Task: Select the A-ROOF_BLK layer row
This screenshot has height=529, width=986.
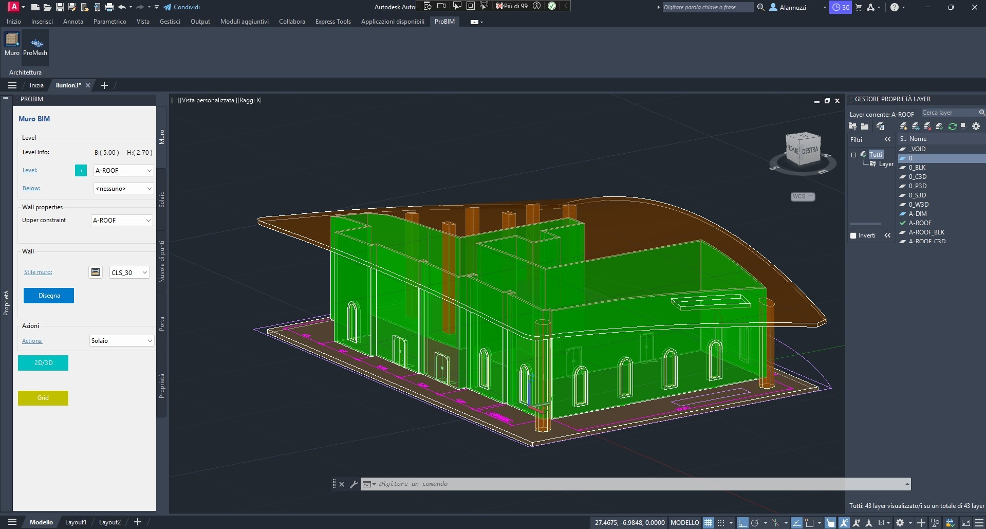Action: point(941,232)
